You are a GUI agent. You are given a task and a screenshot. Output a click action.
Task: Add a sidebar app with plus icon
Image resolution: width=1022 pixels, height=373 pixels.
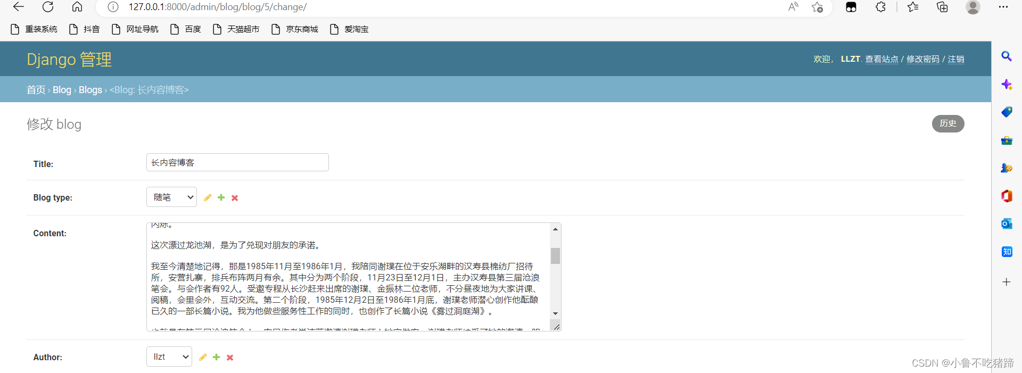coord(1007,282)
